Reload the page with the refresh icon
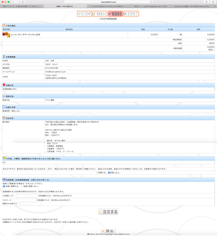This screenshot has height=236, width=217. click(x=151, y=2)
